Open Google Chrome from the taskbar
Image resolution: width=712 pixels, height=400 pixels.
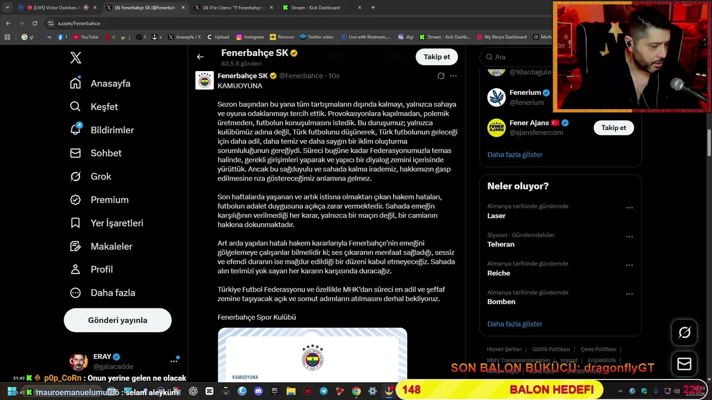356,391
